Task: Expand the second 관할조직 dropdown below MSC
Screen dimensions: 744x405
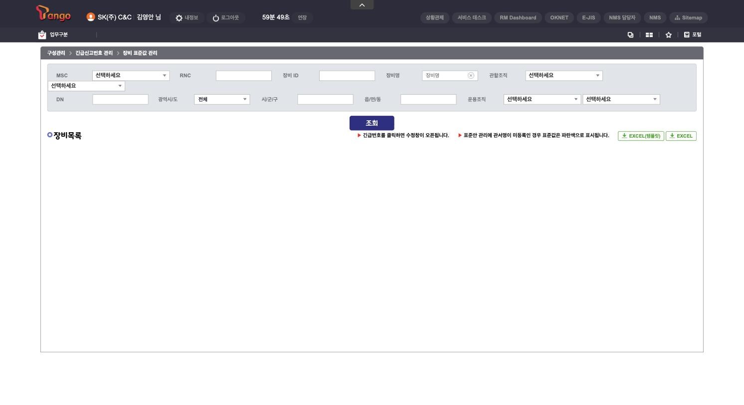Action: [86, 86]
